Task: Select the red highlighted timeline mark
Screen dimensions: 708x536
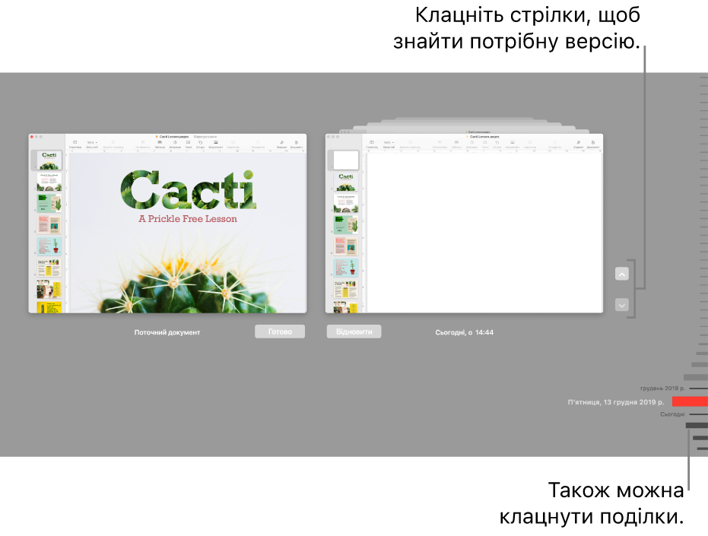Action: pos(690,401)
